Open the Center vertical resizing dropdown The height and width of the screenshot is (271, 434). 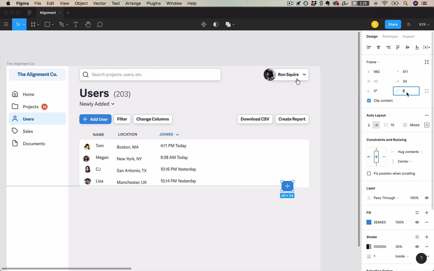tap(405, 162)
